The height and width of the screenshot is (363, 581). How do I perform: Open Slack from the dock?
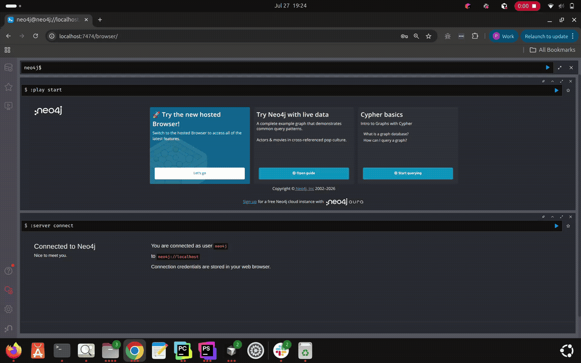click(x=280, y=350)
